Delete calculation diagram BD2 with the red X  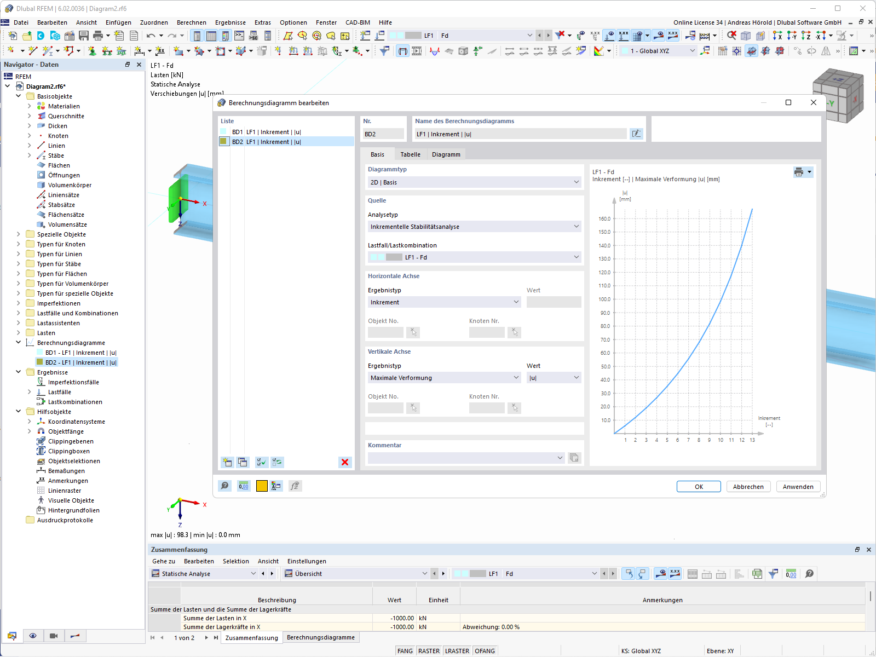[x=345, y=463]
